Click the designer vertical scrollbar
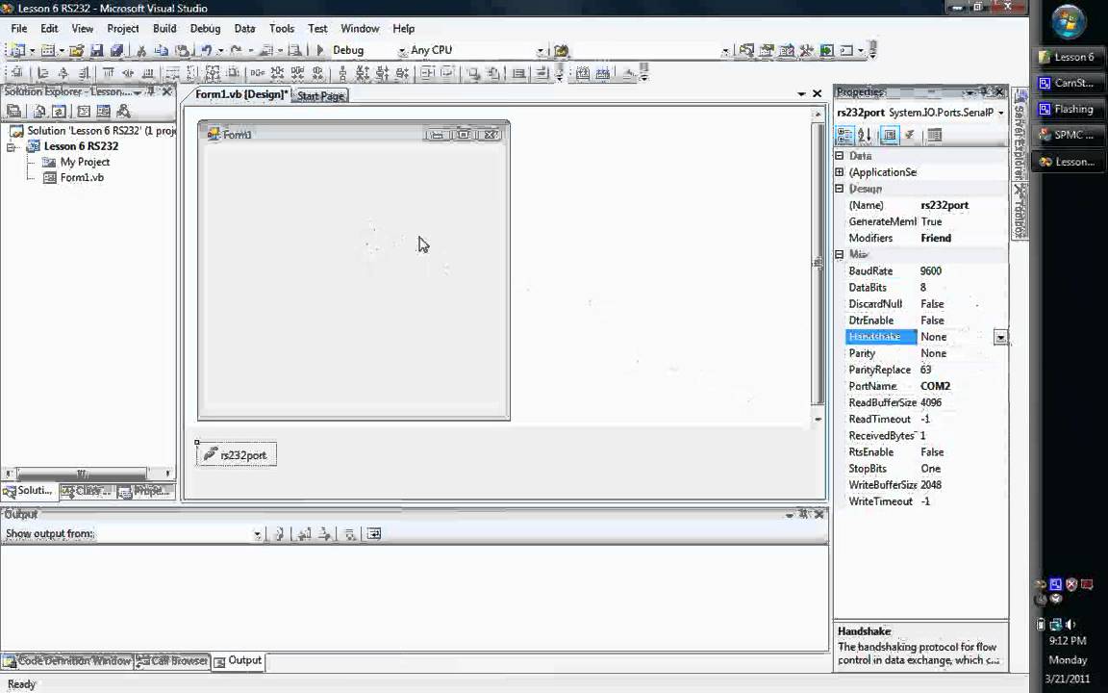 pos(818,267)
